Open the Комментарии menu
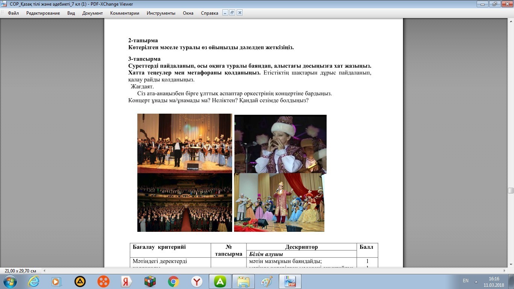The width and height of the screenshot is (514, 289). (125, 13)
